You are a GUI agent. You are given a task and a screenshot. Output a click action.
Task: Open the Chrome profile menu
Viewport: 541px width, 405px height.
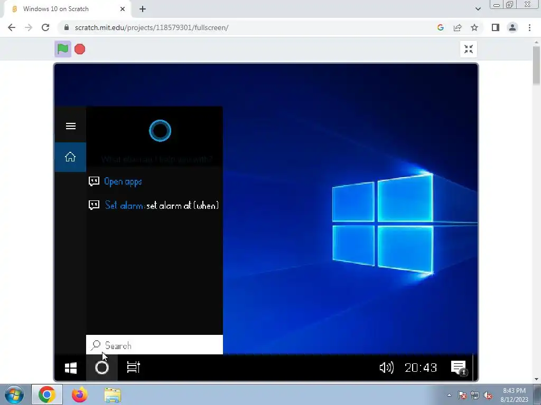click(512, 27)
